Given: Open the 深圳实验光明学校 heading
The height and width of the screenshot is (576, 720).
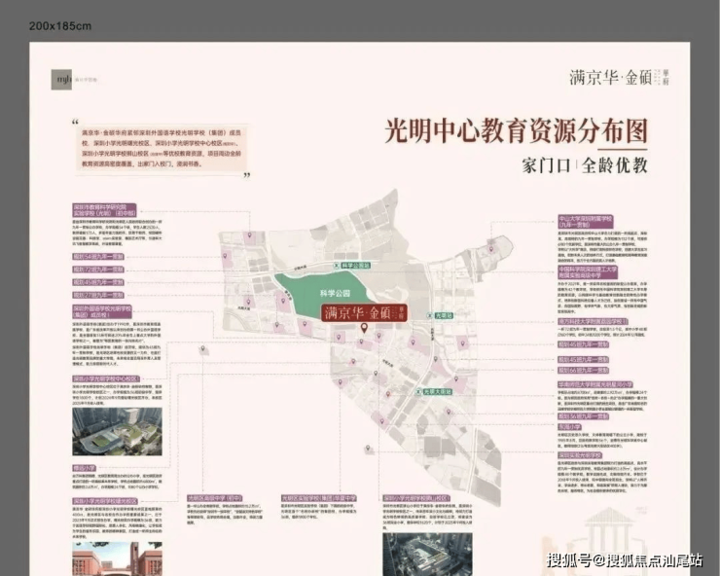Looking at the screenshot, I should (x=580, y=455).
